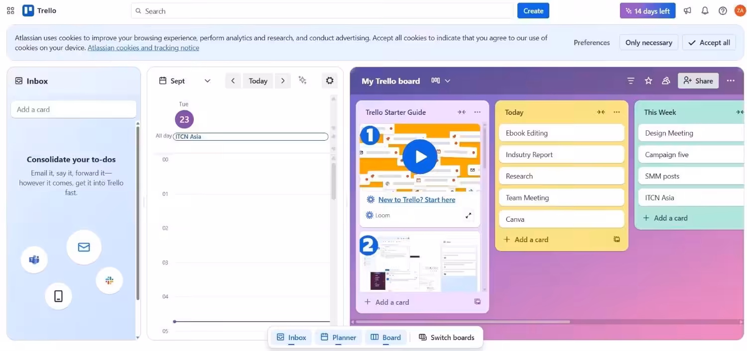Star My Trello board
Image resolution: width=747 pixels, height=351 pixels.
point(648,81)
